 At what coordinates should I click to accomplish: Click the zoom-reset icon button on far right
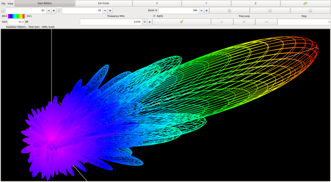[311, 11]
